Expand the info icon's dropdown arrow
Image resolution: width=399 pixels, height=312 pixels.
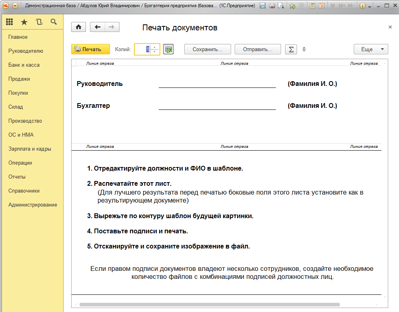point(369,6)
